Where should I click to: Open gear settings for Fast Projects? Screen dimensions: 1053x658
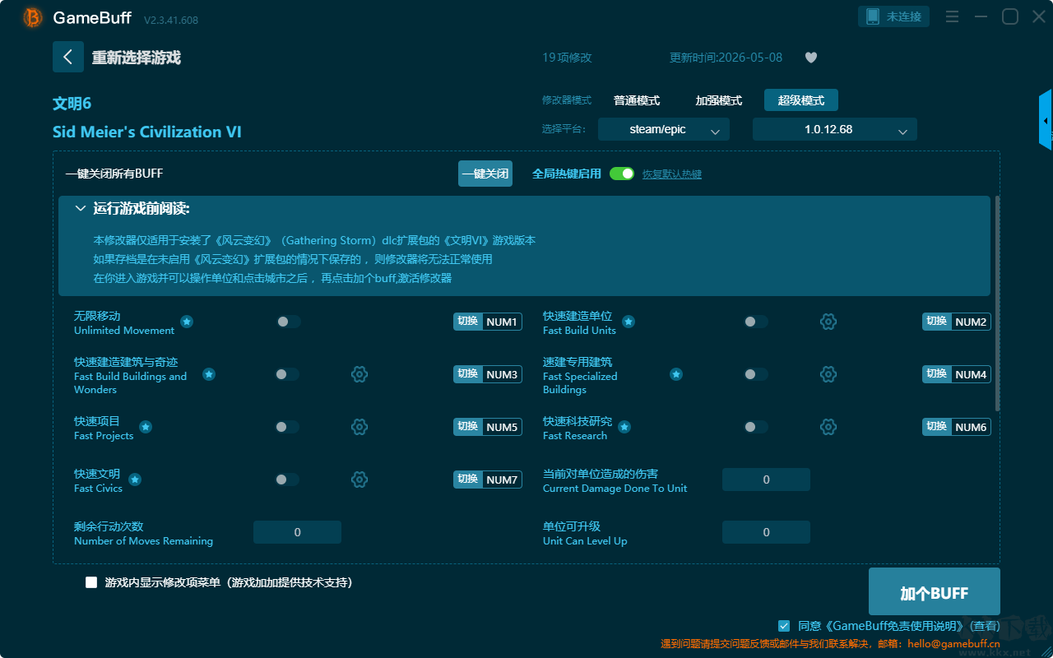pyautogui.click(x=360, y=427)
